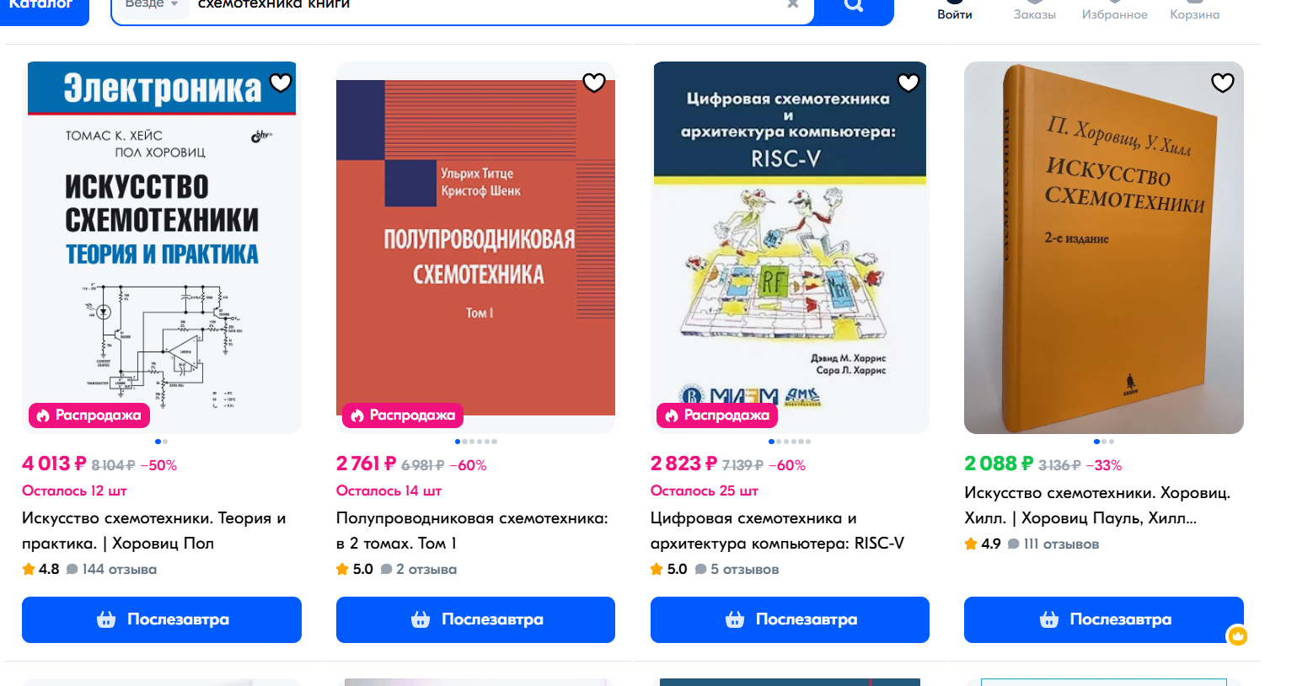Go to Заказы

pyautogui.click(x=1034, y=11)
